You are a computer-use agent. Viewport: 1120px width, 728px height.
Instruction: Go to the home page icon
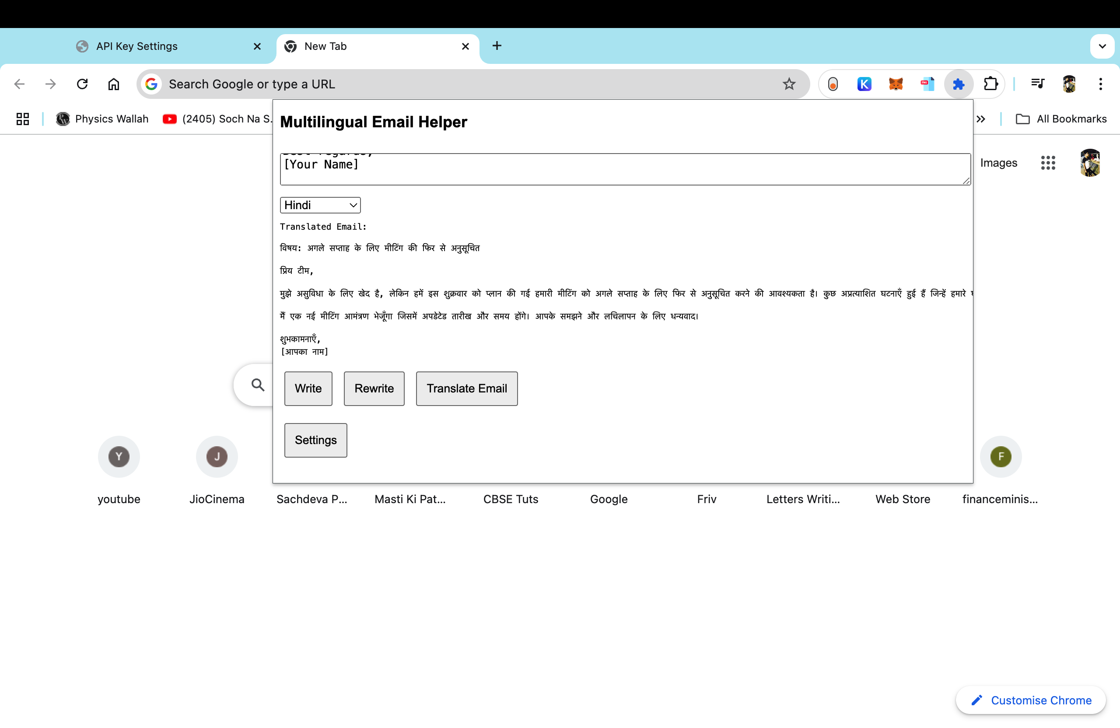113,84
